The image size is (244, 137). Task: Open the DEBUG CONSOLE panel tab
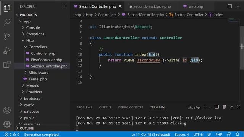[x=130, y=107]
